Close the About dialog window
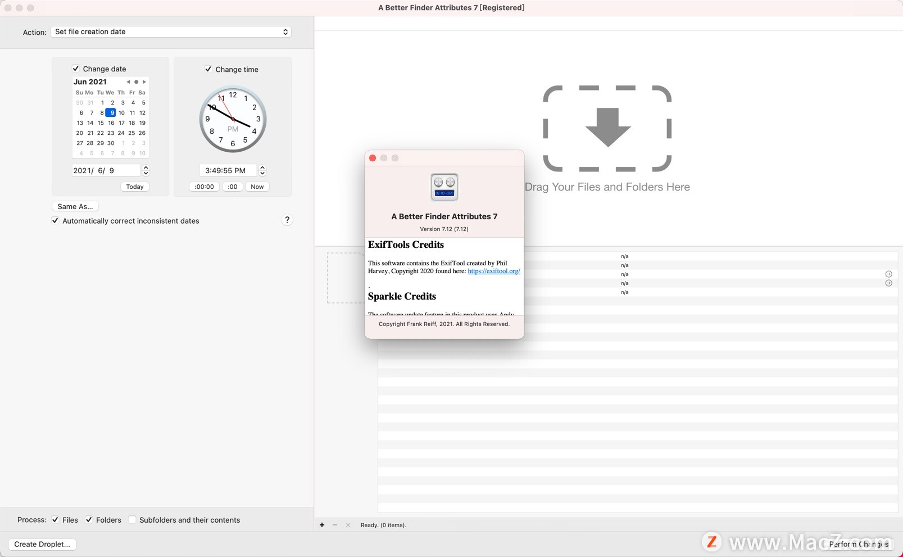 tap(373, 158)
